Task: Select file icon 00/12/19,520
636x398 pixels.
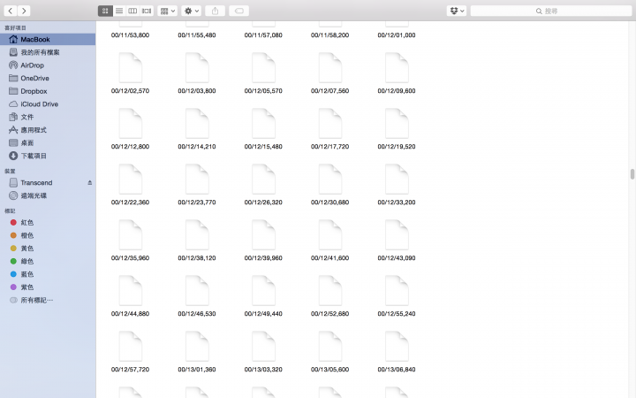Action: click(397, 124)
